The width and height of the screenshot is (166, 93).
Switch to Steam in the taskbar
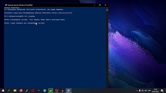pos(51,91)
